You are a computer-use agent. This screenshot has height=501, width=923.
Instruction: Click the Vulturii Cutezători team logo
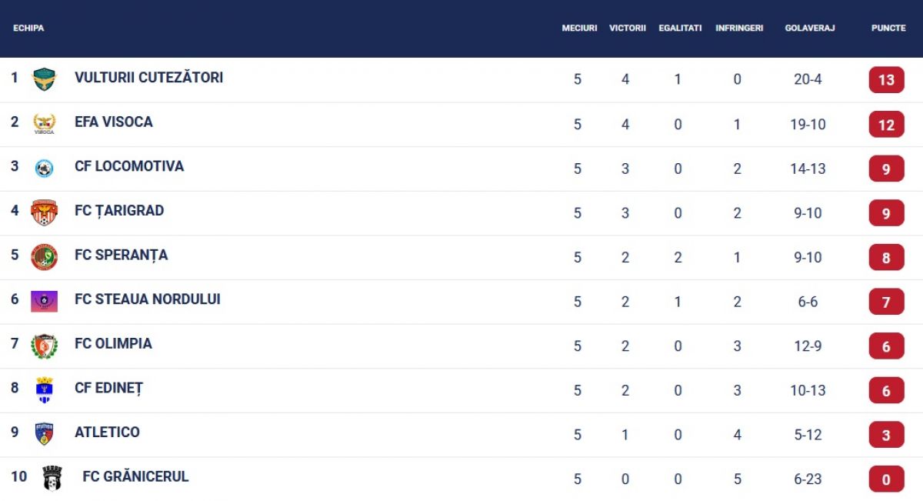click(44, 79)
